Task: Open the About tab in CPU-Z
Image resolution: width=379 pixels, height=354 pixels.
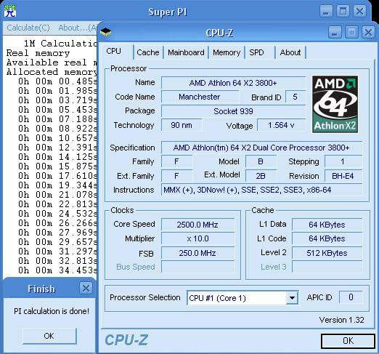Action: [290, 52]
